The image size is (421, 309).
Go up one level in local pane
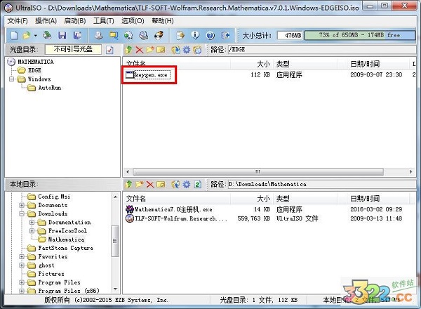[x=129, y=184]
